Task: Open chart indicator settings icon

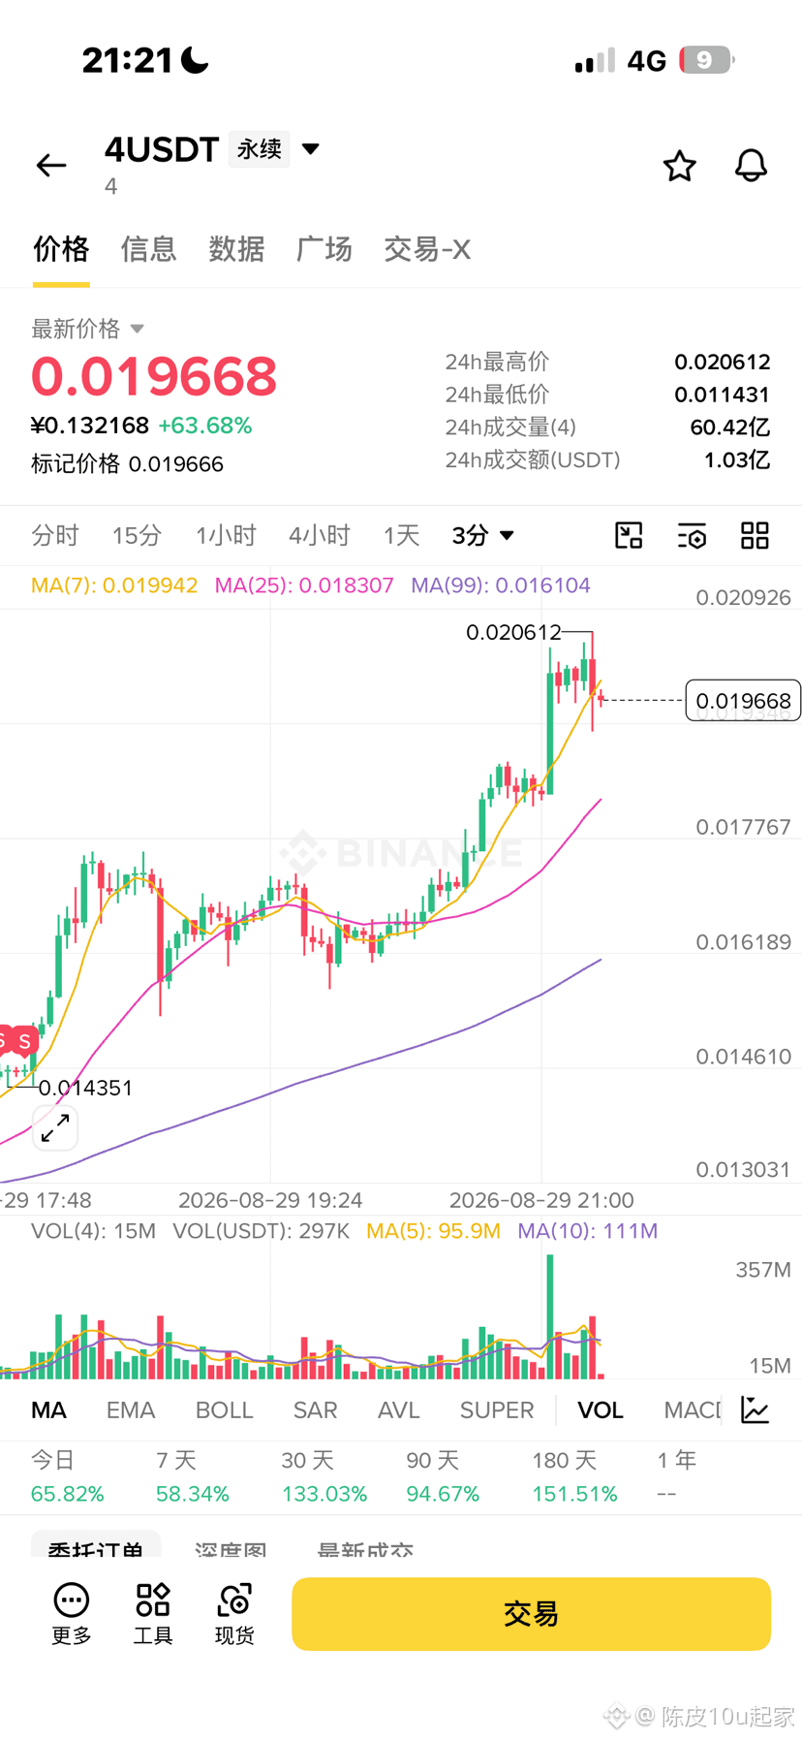Action: pyautogui.click(x=692, y=535)
